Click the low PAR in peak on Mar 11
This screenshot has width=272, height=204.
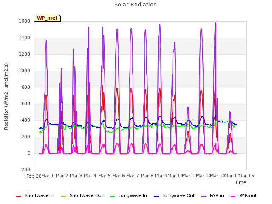[188, 107]
